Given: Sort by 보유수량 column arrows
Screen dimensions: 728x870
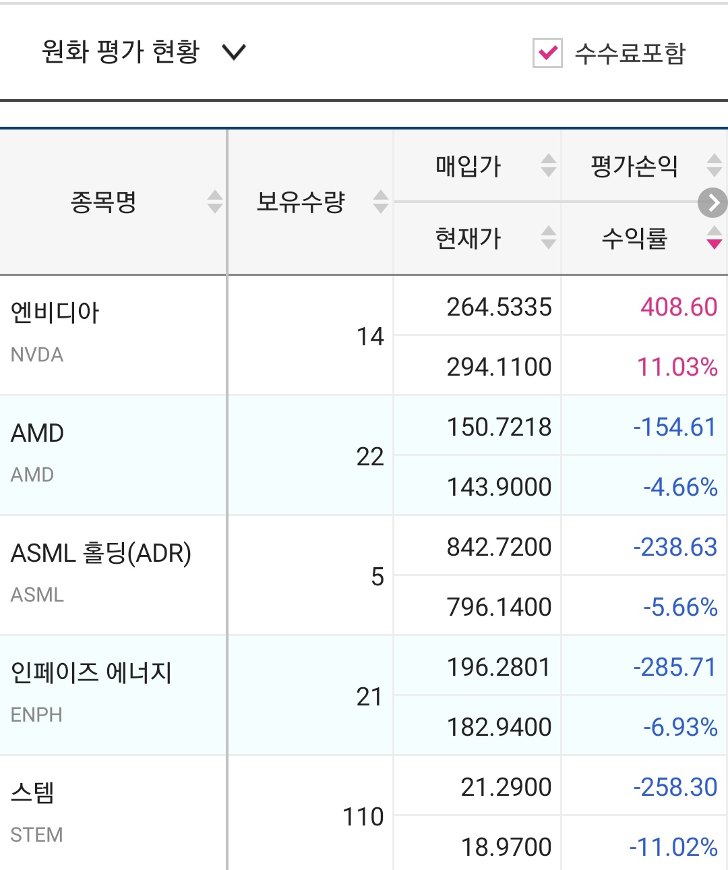Looking at the screenshot, I should [x=381, y=202].
